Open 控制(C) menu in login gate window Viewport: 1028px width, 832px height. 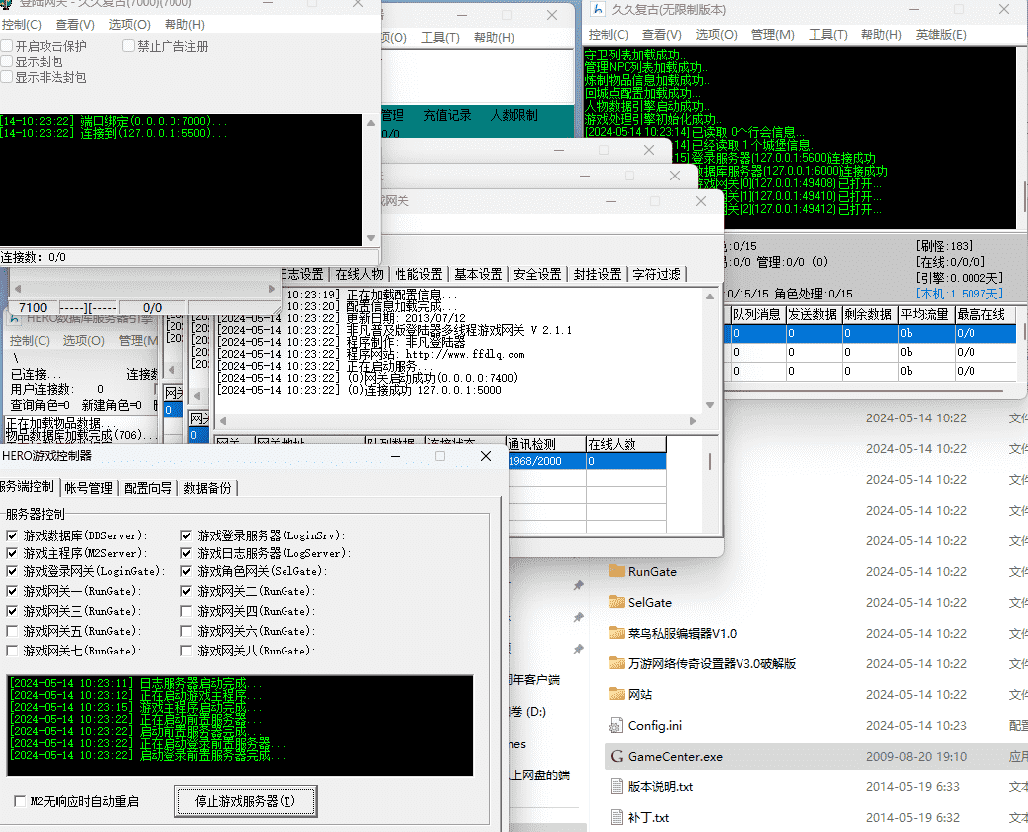coord(21,25)
